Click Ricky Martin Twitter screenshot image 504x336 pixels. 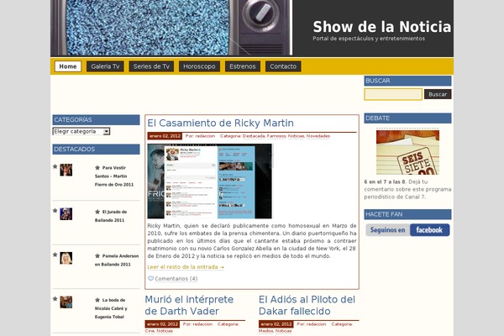coord(209,181)
